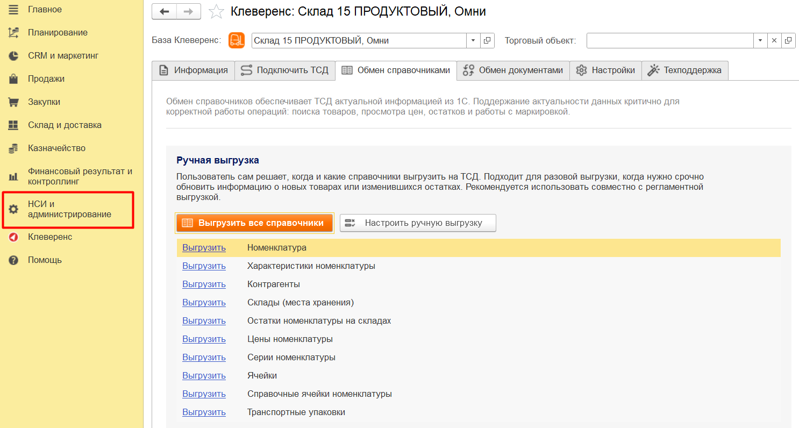
Task: Open the Настройки tab
Action: coord(605,70)
